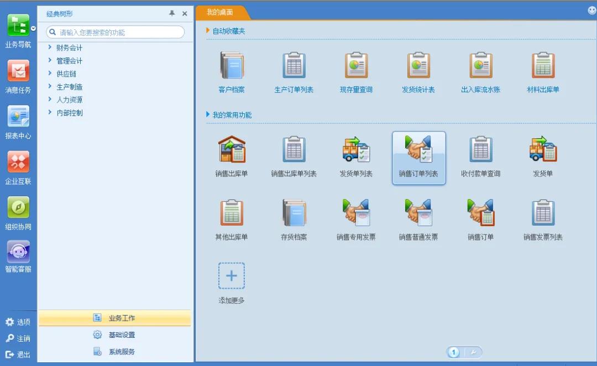The height and width of the screenshot is (366, 597).
Task: Open the 发货单 truck icon
Action: point(543,149)
